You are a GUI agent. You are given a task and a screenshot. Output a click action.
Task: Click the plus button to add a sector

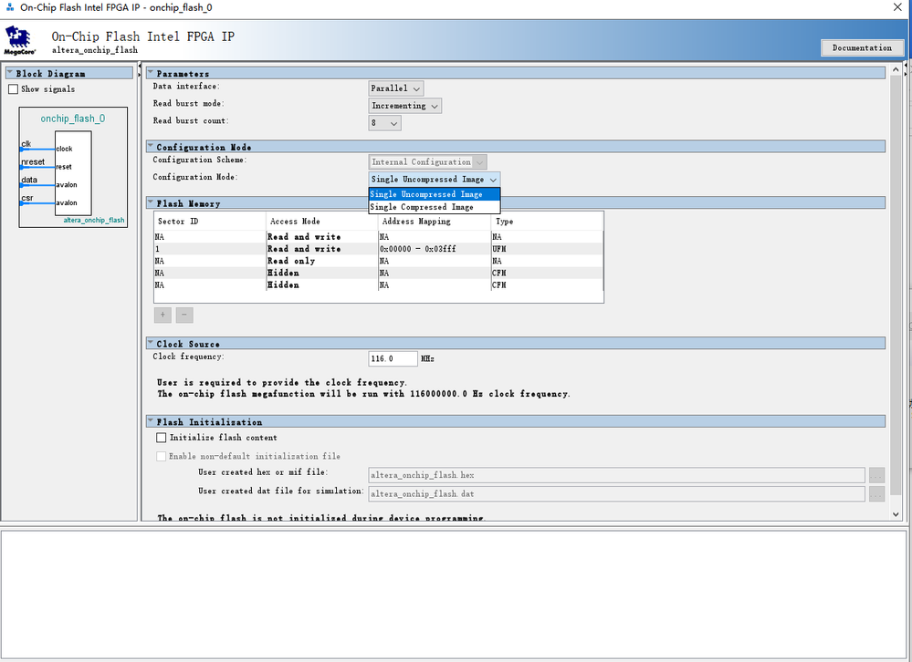(x=162, y=315)
